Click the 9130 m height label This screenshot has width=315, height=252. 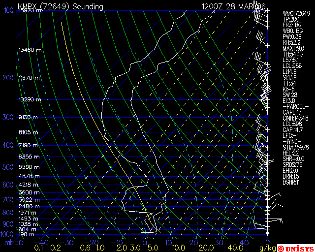tap(29, 118)
